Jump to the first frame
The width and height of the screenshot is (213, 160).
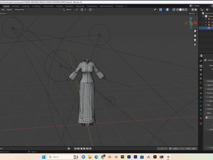click(x=75, y=148)
